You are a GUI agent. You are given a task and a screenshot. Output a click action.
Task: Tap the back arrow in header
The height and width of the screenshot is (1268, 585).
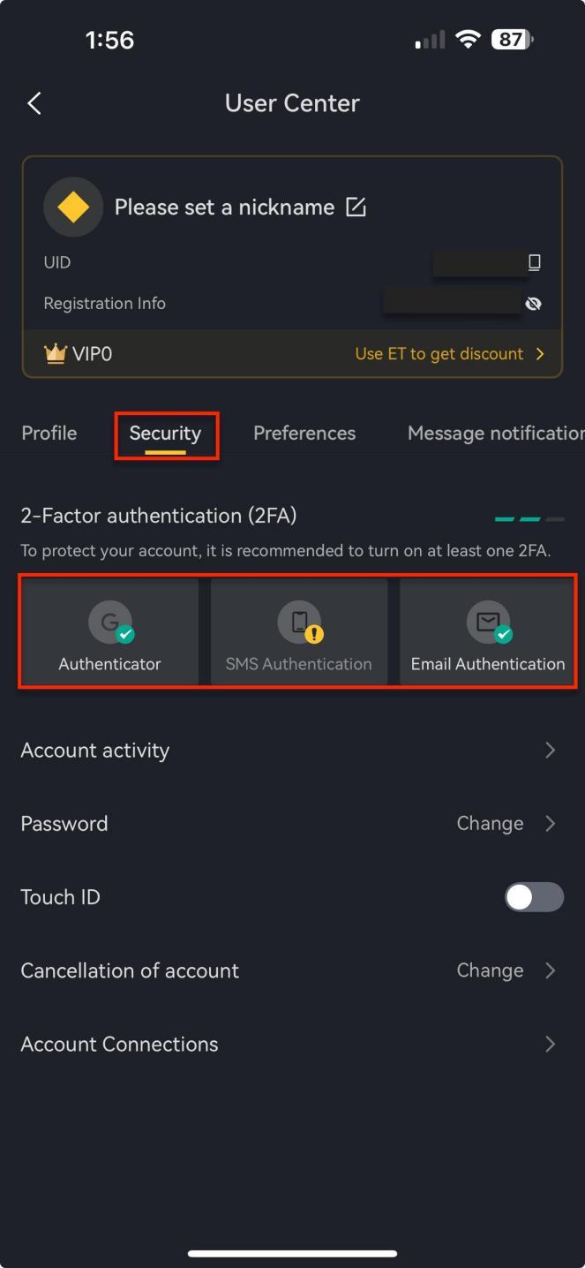tap(34, 103)
